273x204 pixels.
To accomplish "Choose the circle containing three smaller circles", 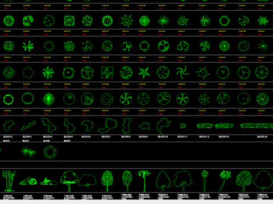I will tap(163, 46).
